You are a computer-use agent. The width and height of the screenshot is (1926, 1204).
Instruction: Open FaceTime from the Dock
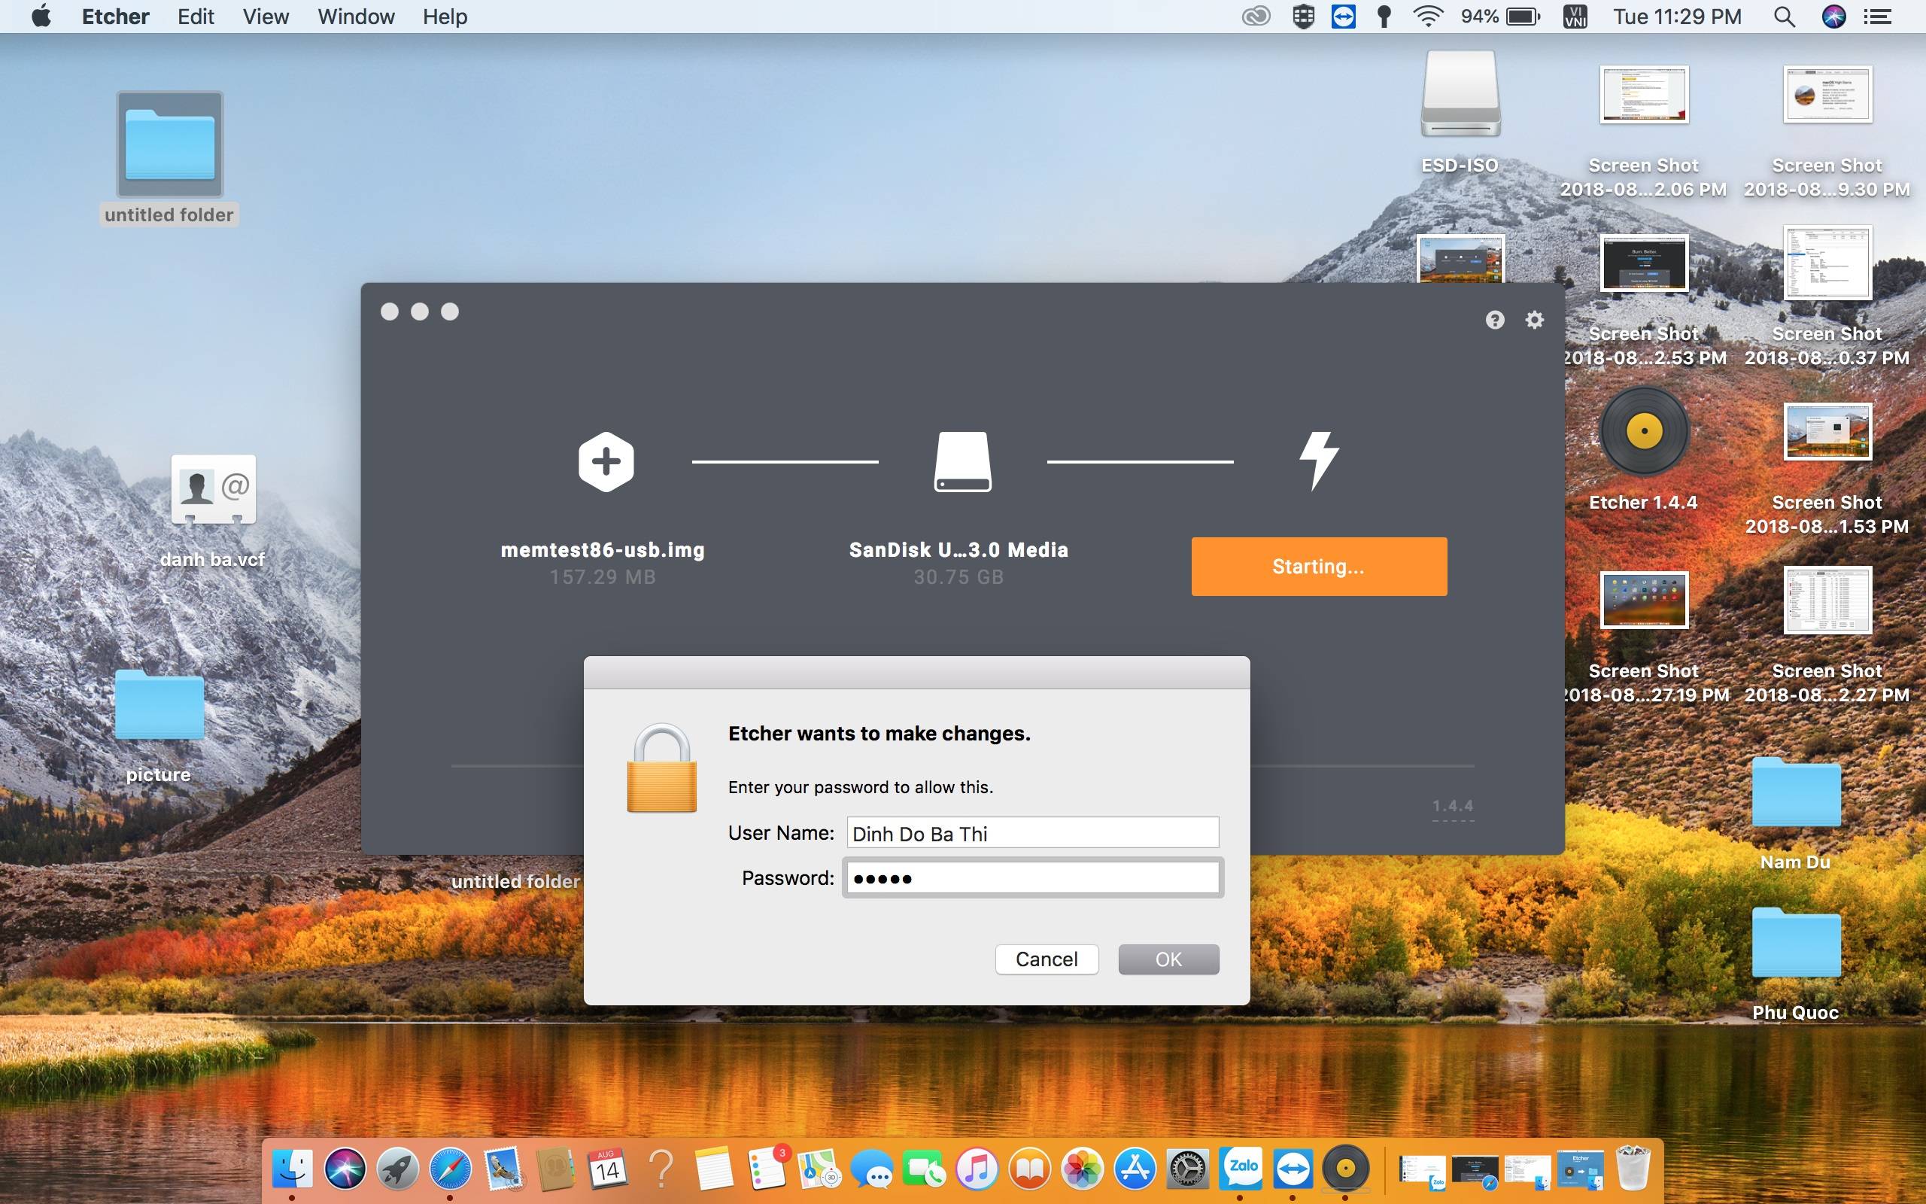tap(925, 1169)
